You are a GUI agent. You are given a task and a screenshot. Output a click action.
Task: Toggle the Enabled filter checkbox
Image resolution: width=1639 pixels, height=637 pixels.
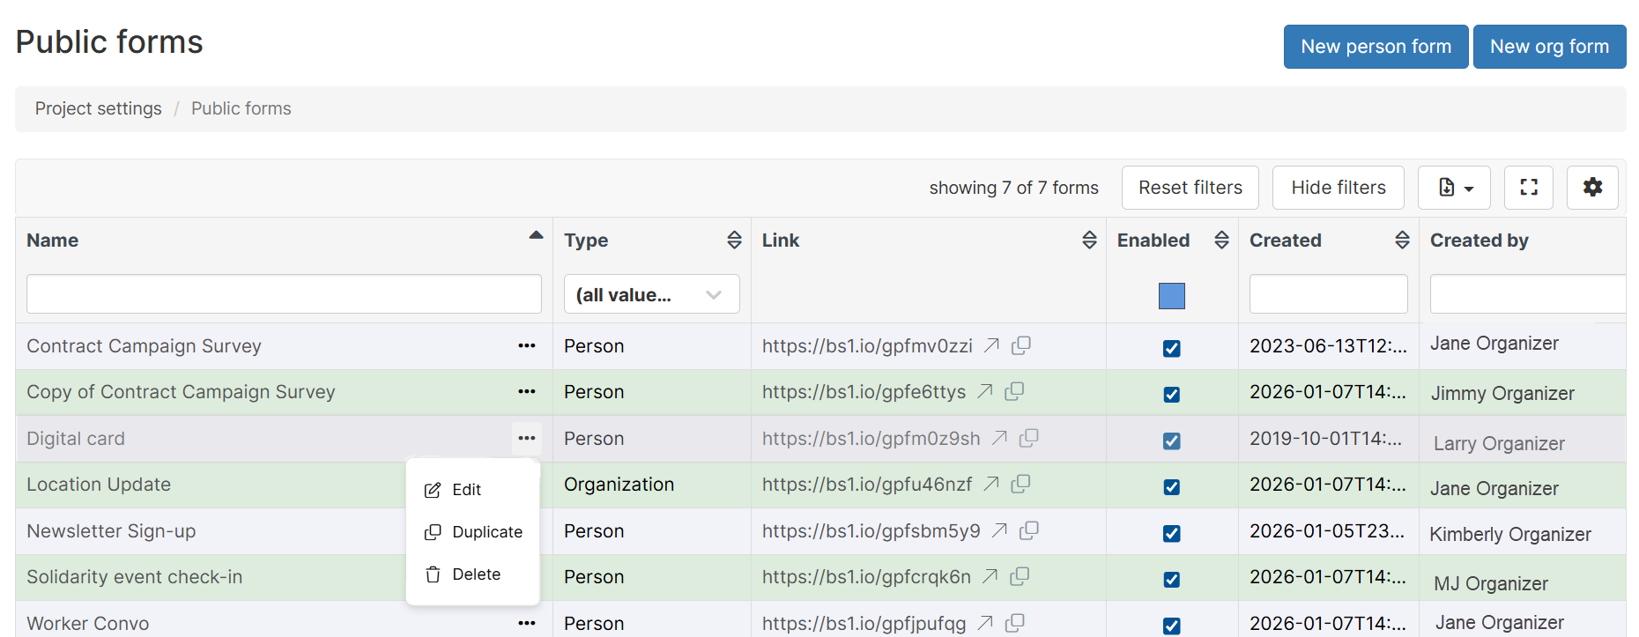point(1171,296)
